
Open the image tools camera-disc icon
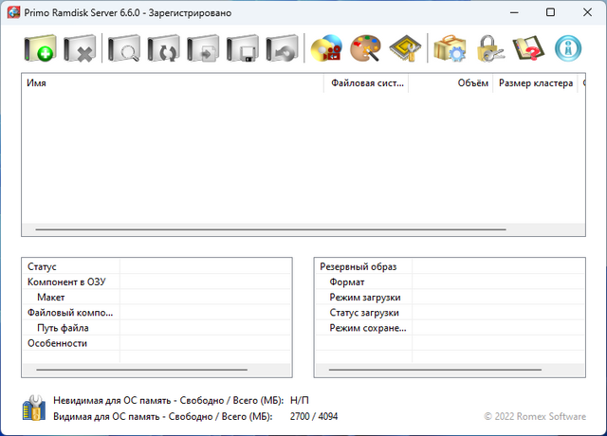[326, 48]
